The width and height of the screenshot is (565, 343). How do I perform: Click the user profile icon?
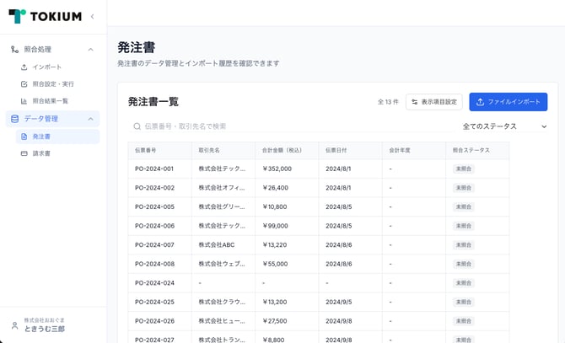coord(14,325)
